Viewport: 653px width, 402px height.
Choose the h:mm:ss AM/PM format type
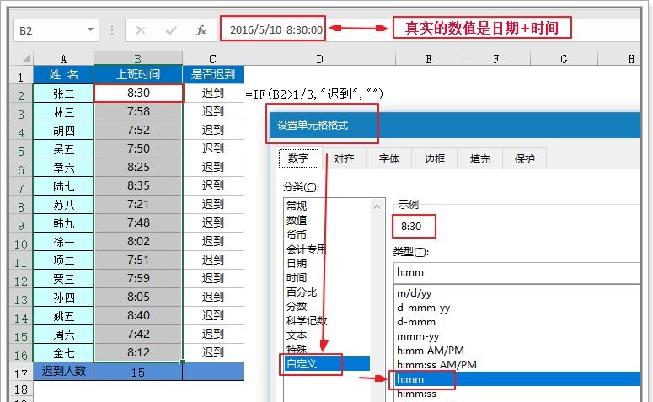(x=436, y=365)
